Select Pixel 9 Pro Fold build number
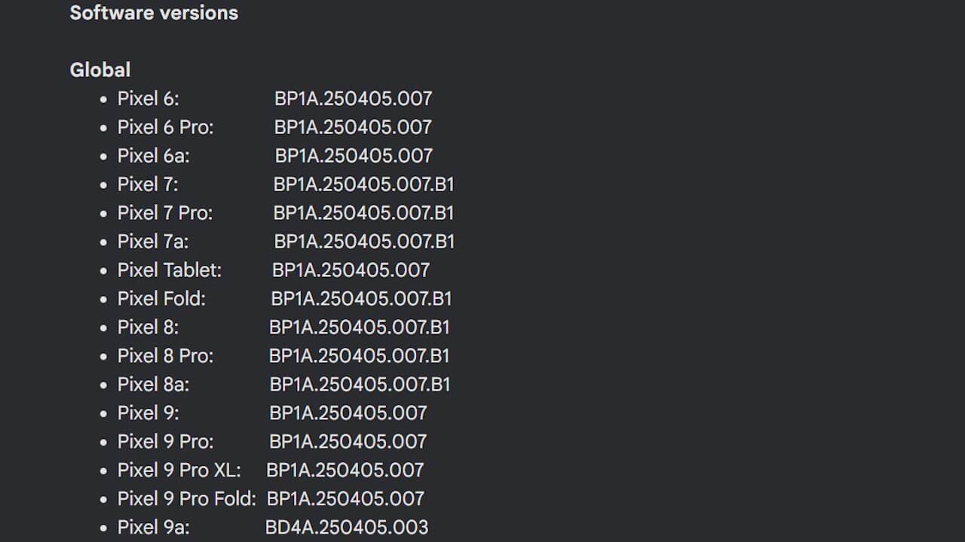This screenshot has width=965, height=542. pos(345,499)
